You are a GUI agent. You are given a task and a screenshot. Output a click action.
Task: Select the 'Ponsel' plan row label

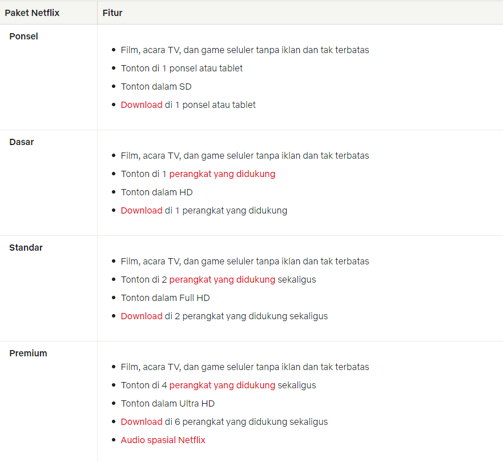(24, 37)
